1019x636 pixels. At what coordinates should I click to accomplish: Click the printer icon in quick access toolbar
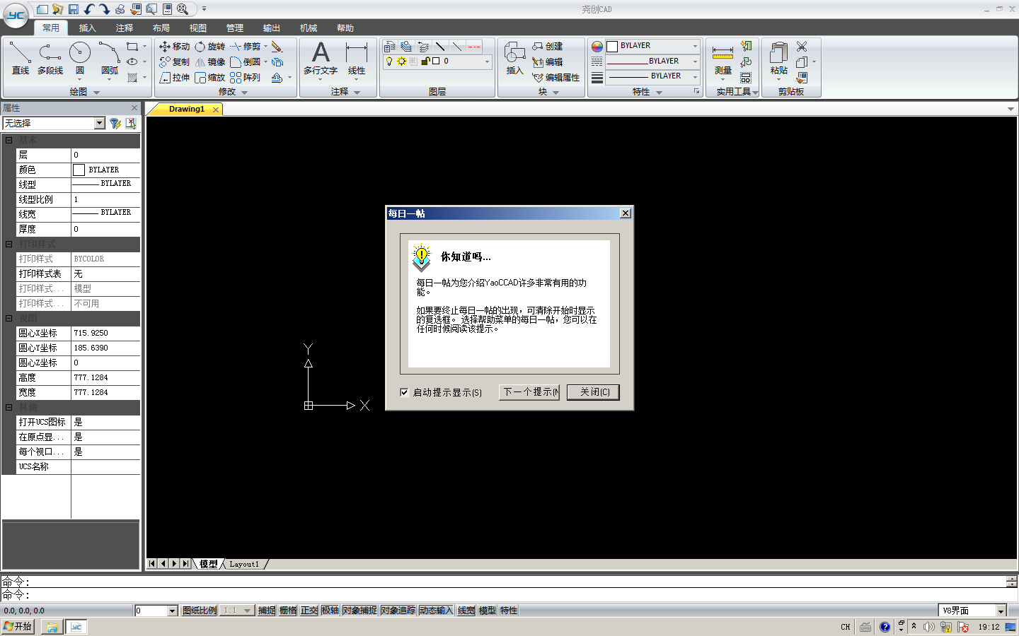coord(120,9)
